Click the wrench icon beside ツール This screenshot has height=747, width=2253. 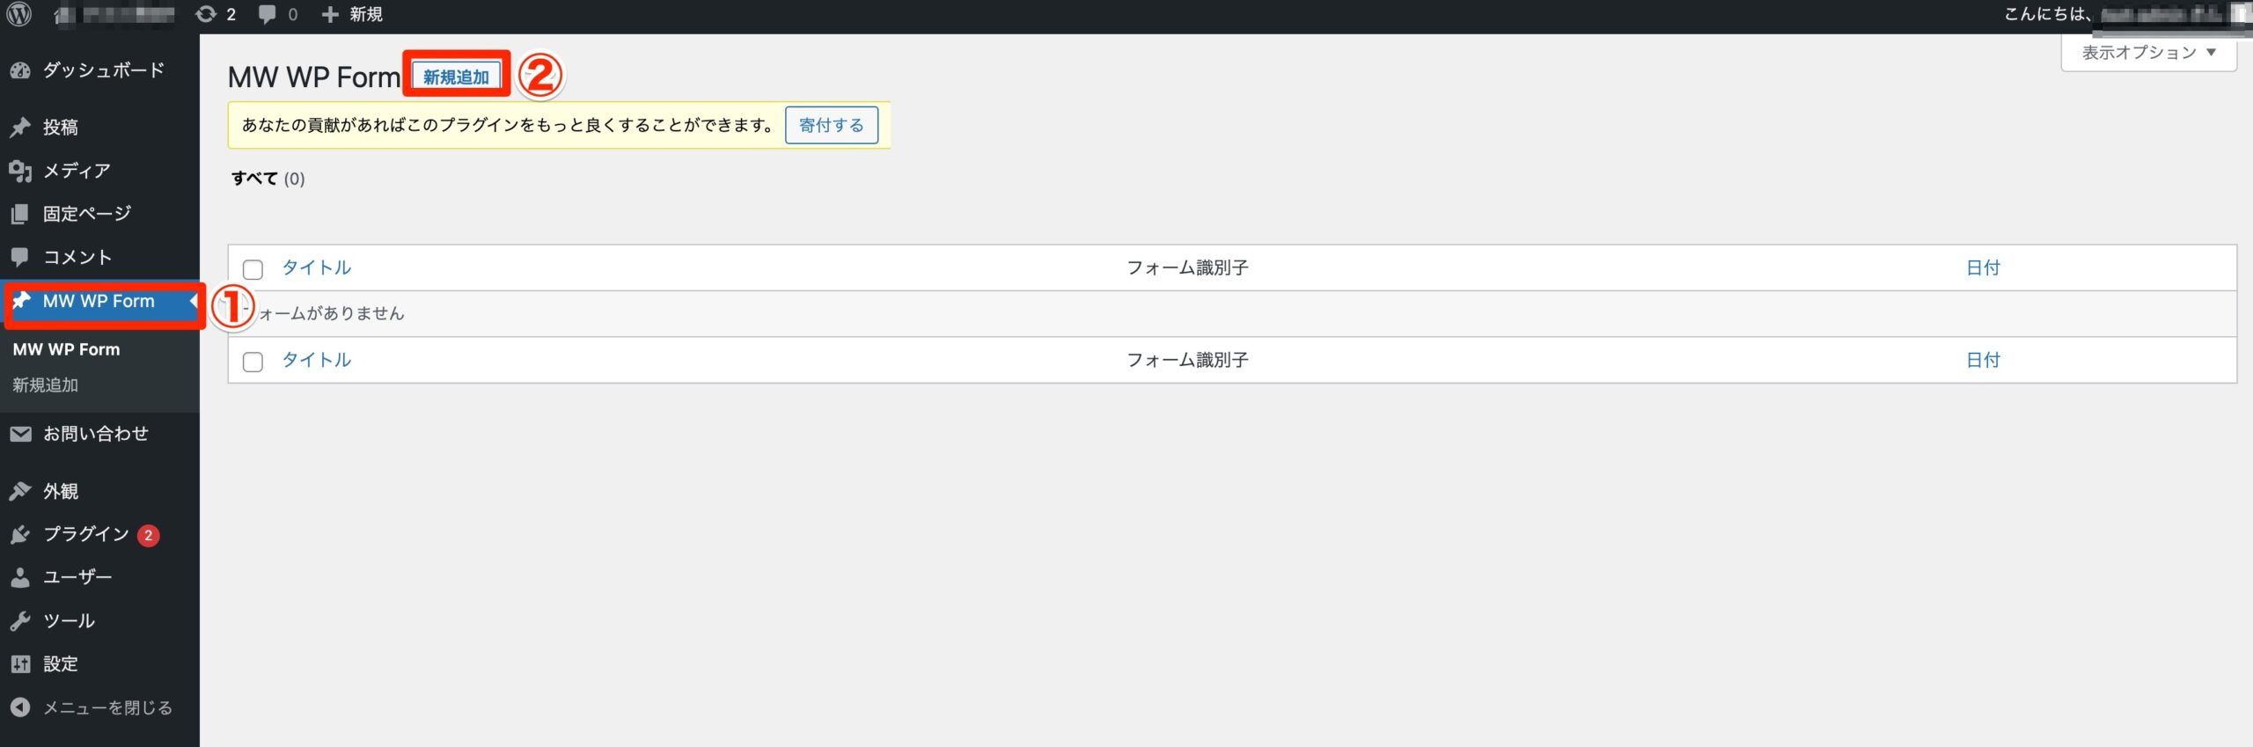point(20,621)
